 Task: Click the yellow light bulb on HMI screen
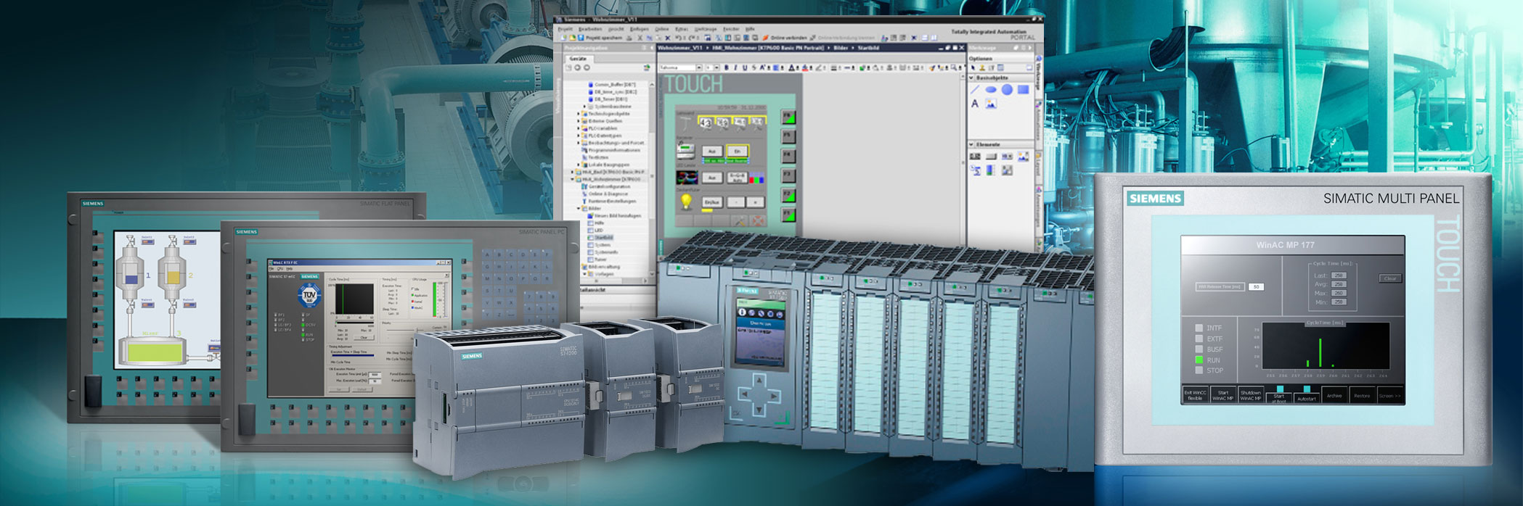(686, 202)
